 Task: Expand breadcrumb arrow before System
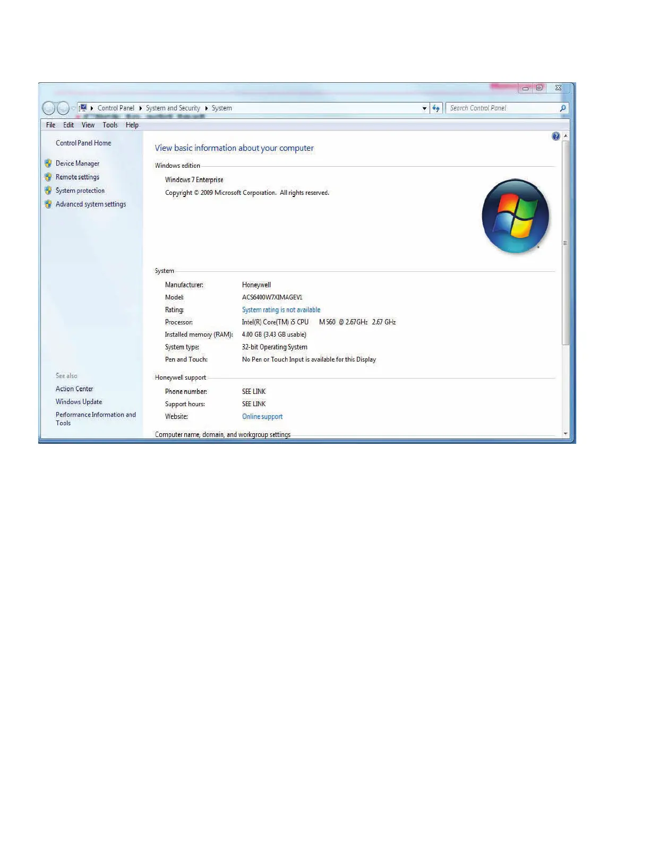207,108
